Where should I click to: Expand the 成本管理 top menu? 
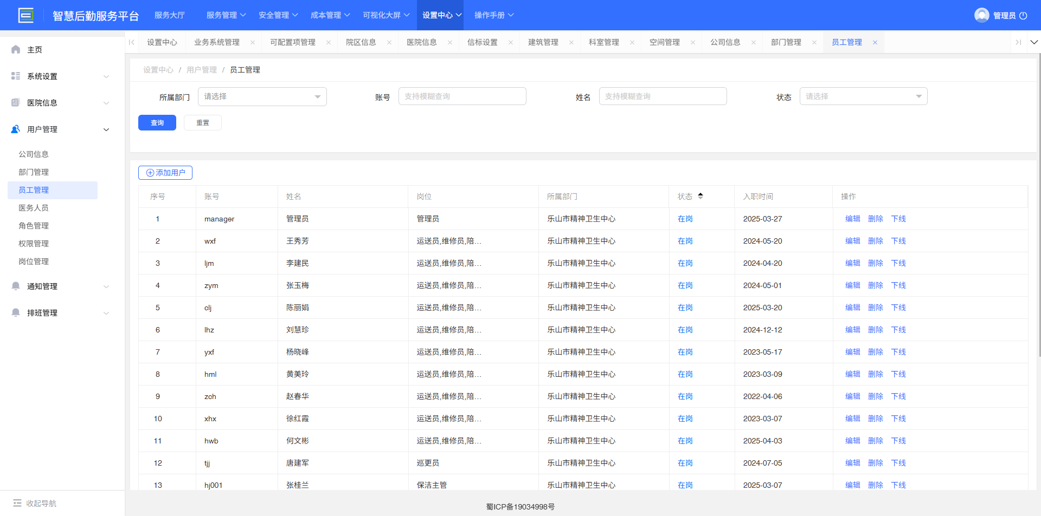point(330,15)
